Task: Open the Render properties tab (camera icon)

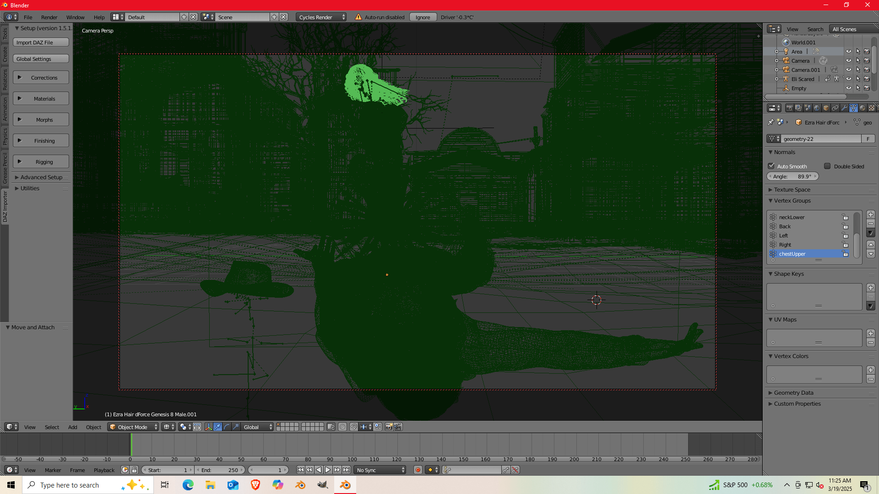Action: pos(790,108)
